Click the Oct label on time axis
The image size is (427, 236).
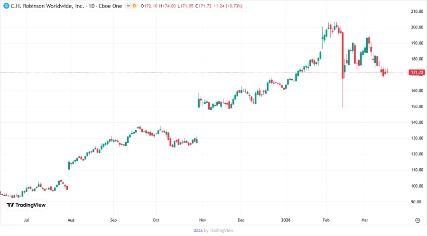pos(156,220)
